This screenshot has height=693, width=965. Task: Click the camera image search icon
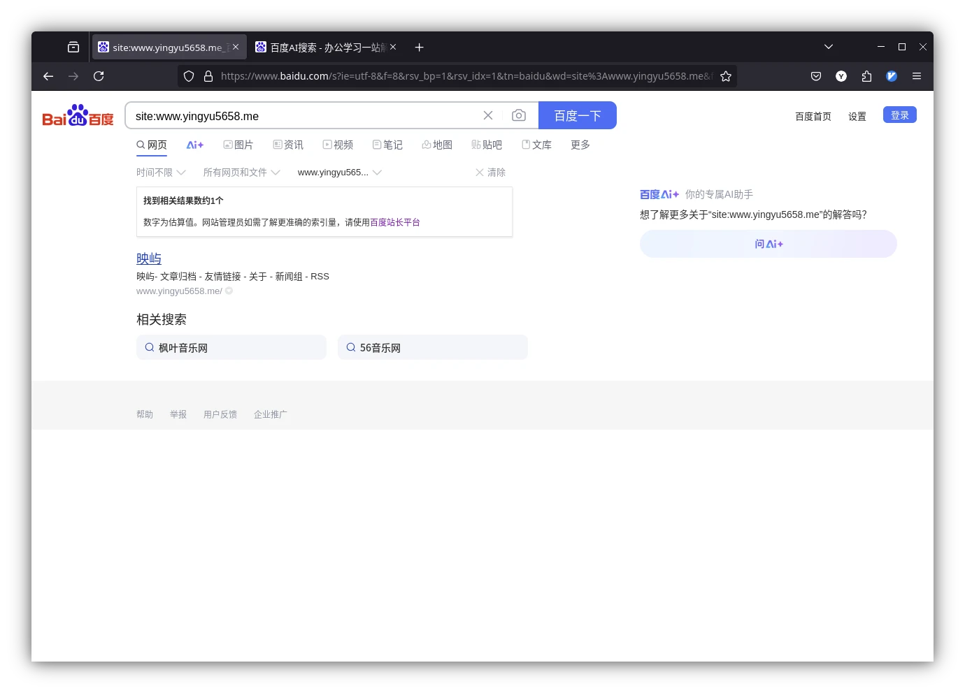click(518, 115)
